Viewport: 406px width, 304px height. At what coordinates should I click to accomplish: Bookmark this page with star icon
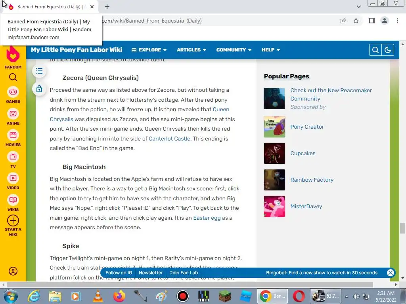click(x=356, y=21)
